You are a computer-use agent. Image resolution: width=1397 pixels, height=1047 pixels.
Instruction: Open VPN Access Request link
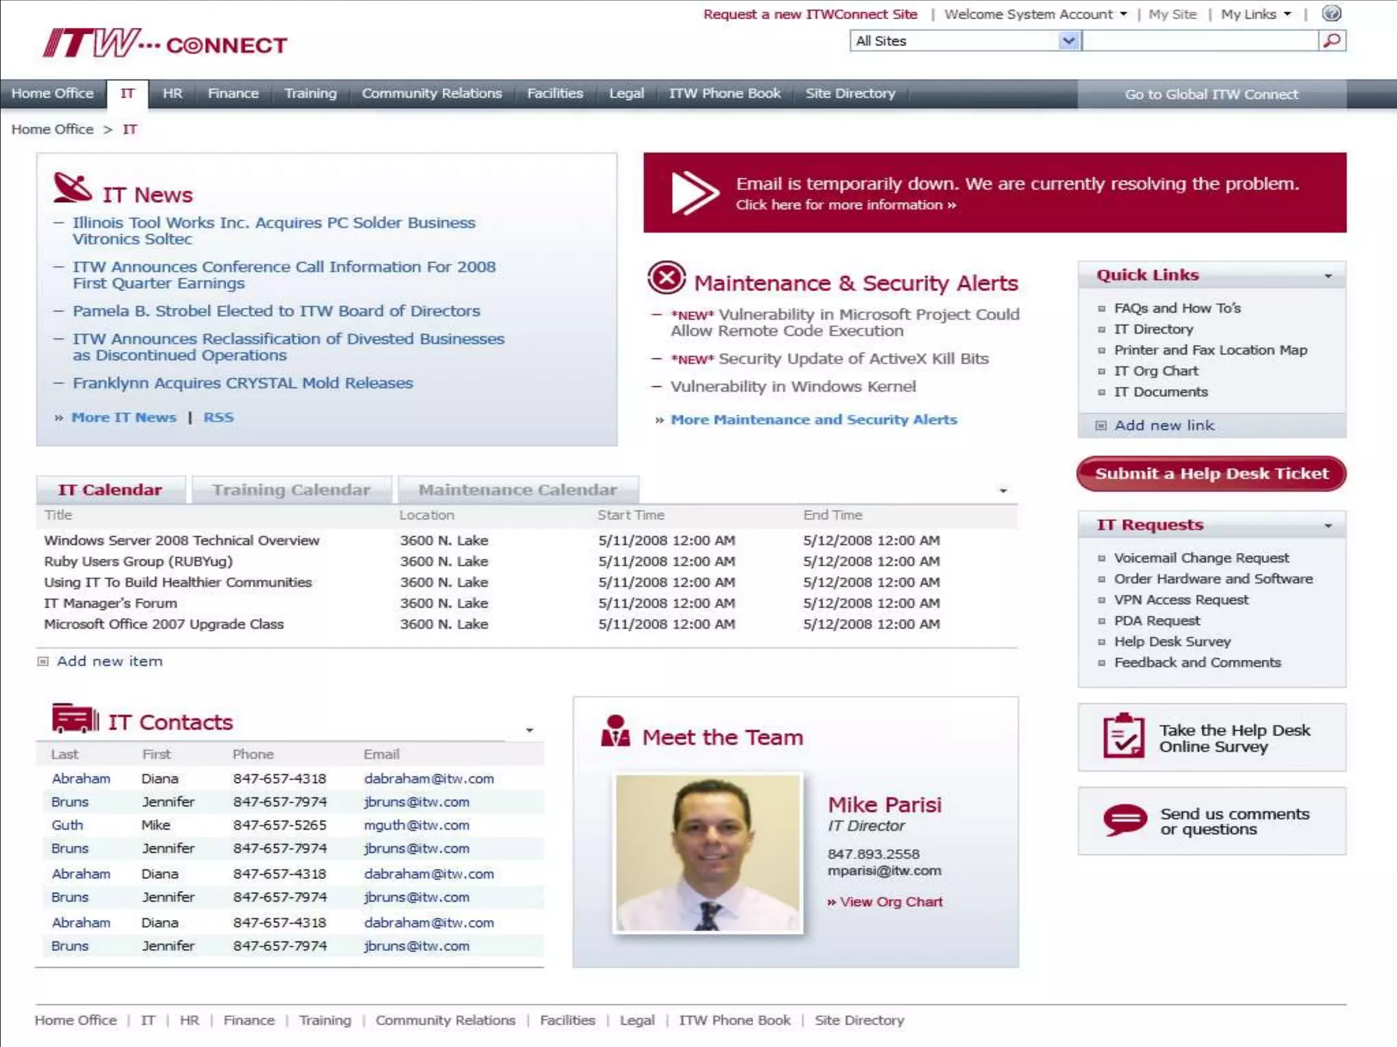pos(1181,600)
